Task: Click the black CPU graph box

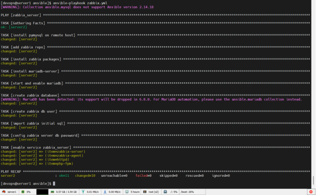Action: (42, 192)
